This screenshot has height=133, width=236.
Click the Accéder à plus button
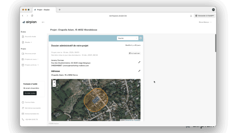(x=30, y=93)
